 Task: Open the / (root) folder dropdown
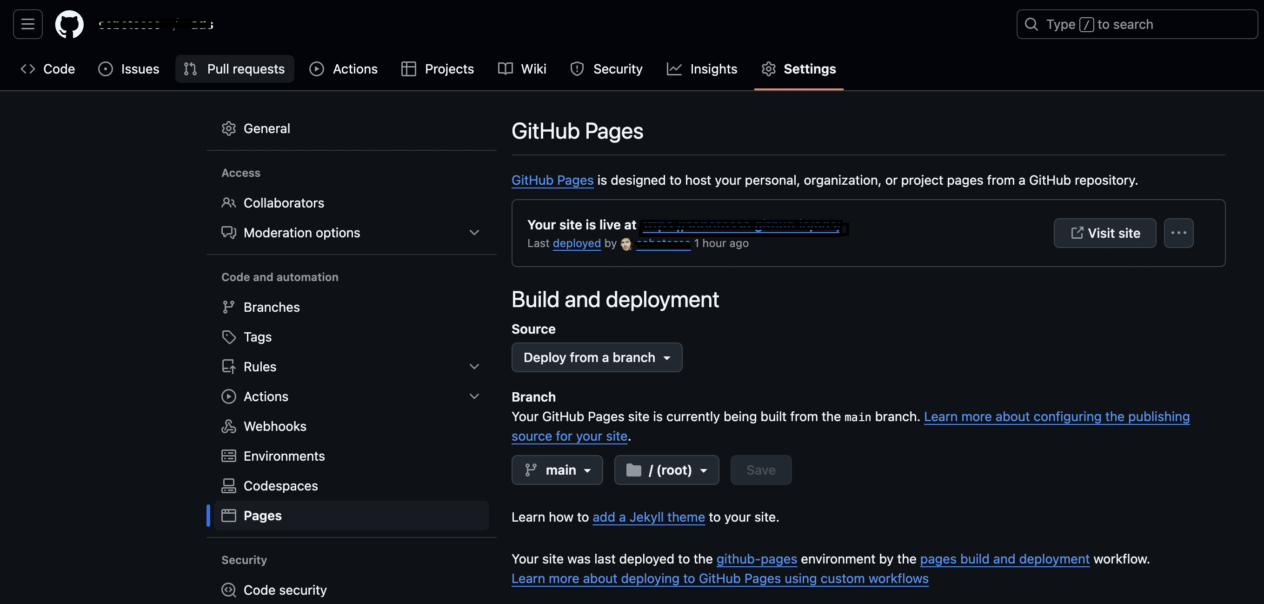click(666, 470)
